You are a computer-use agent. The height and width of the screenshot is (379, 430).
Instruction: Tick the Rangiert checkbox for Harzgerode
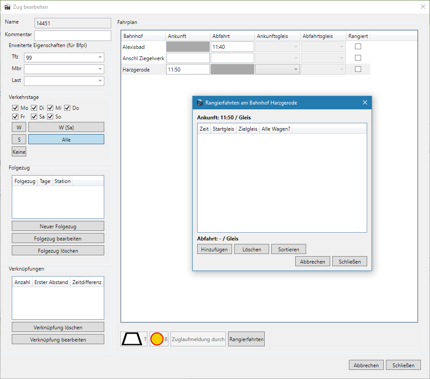358,69
